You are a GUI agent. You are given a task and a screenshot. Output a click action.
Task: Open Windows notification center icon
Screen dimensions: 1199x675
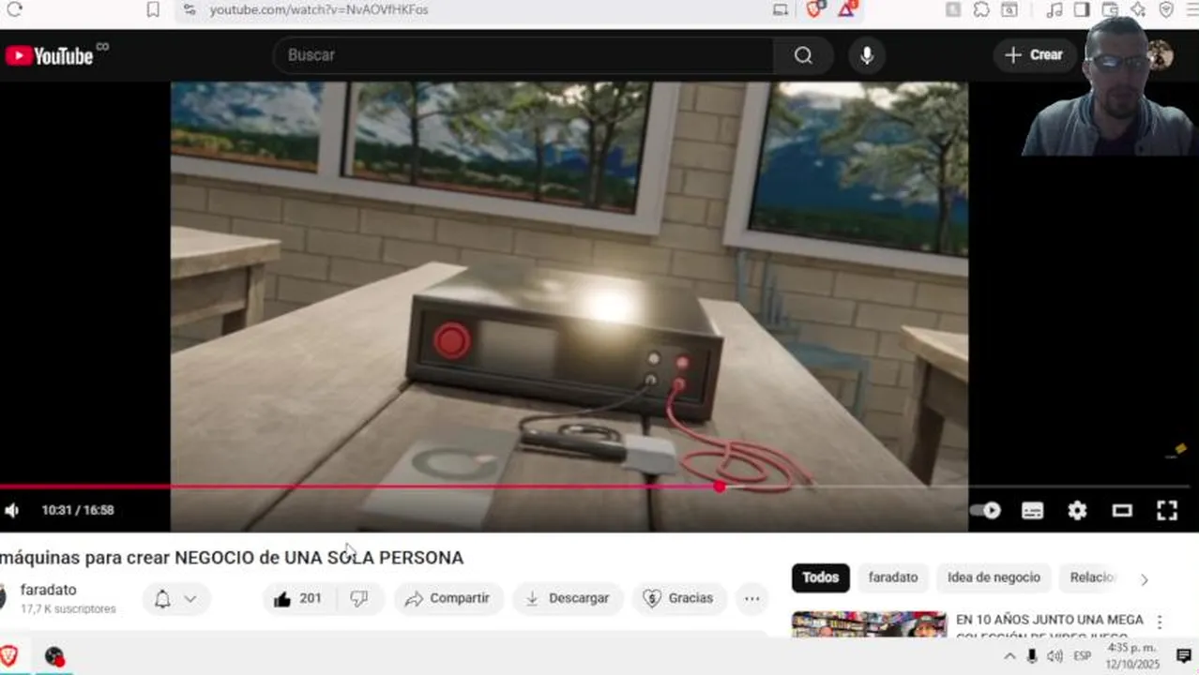click(x=1184, y=656)
